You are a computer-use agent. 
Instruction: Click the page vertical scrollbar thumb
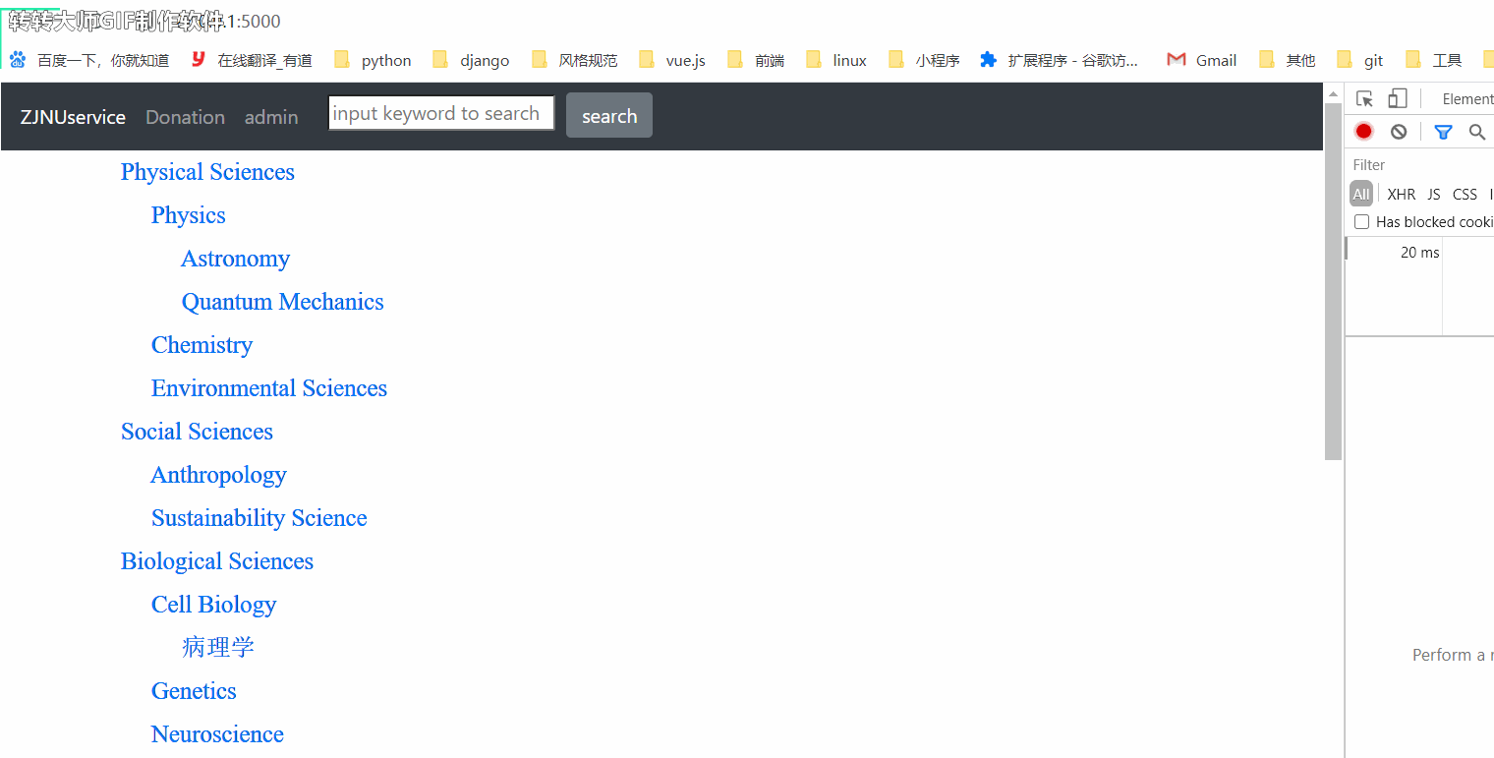1333,280
